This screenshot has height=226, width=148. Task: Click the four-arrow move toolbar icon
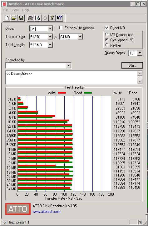click(x=45, y=18)
